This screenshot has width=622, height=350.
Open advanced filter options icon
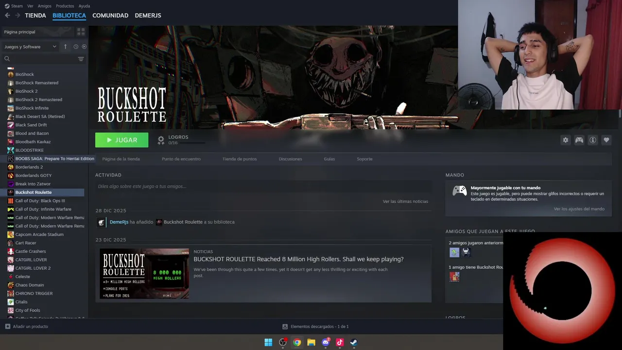81,59
